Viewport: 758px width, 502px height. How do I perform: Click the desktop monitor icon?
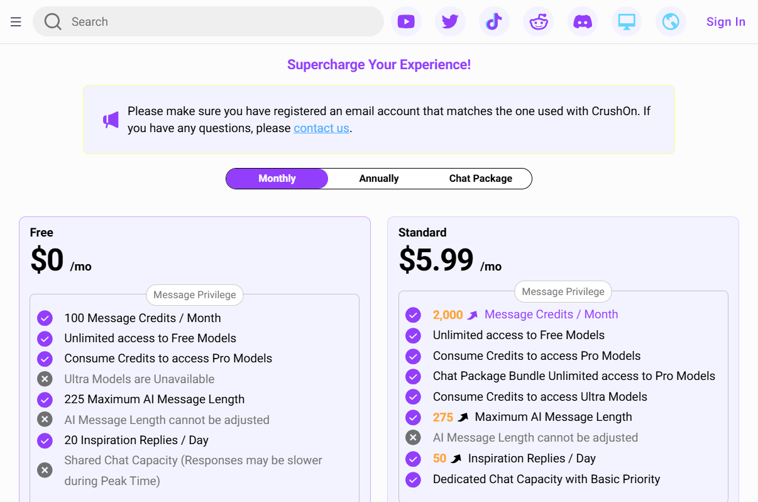627,22
